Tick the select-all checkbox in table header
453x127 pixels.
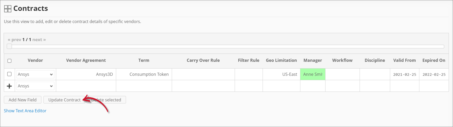tap(10, 61)
